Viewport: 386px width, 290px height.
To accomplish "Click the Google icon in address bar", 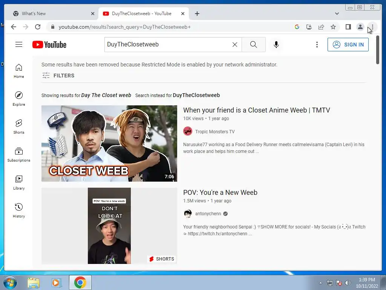I will tap(297, 27).
